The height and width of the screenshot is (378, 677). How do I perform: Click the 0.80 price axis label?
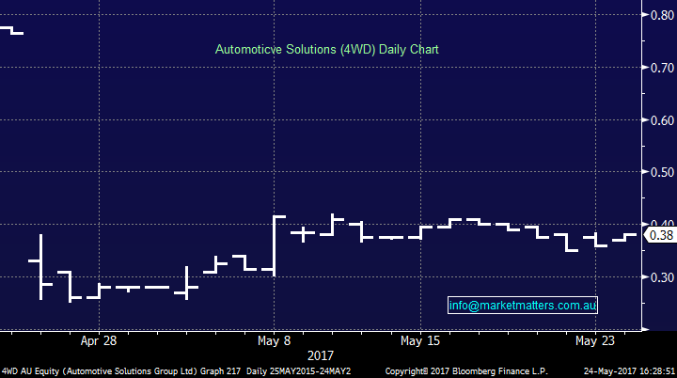[662, 15]
